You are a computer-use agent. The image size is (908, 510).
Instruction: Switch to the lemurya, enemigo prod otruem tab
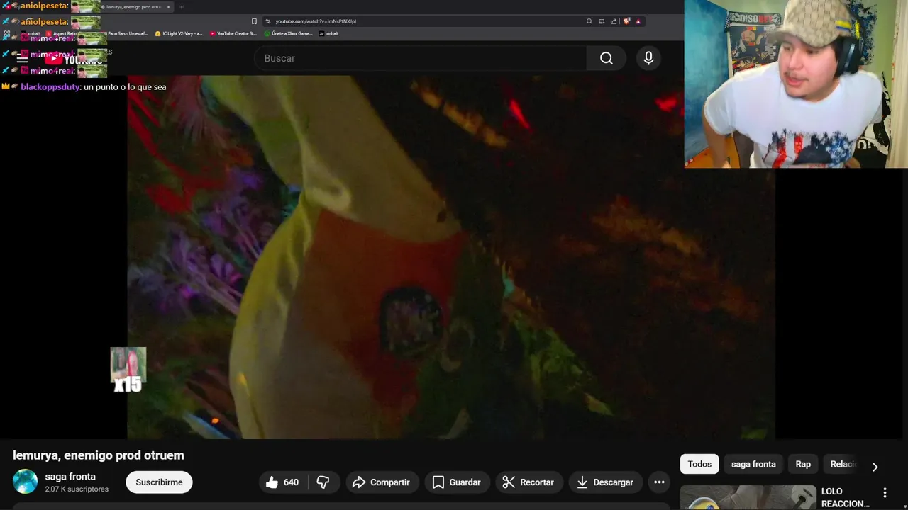[x=133, y=7]
